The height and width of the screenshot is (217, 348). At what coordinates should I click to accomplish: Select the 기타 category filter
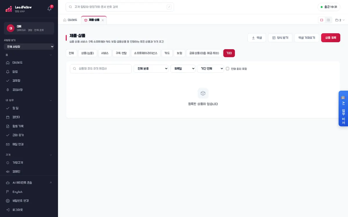tap(229, 53)
